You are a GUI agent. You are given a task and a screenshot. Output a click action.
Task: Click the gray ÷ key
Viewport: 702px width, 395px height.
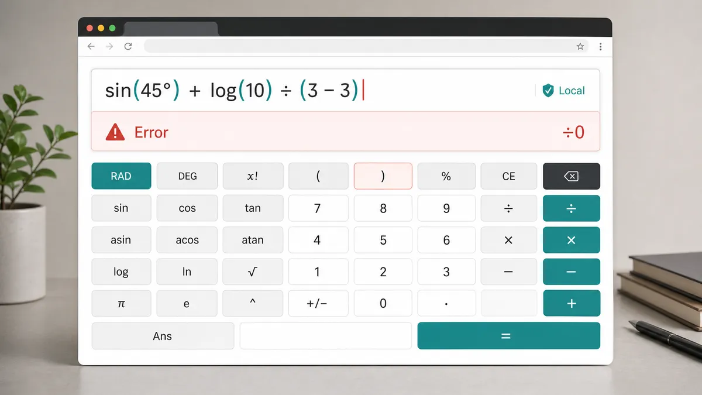[x=508, y=208]
